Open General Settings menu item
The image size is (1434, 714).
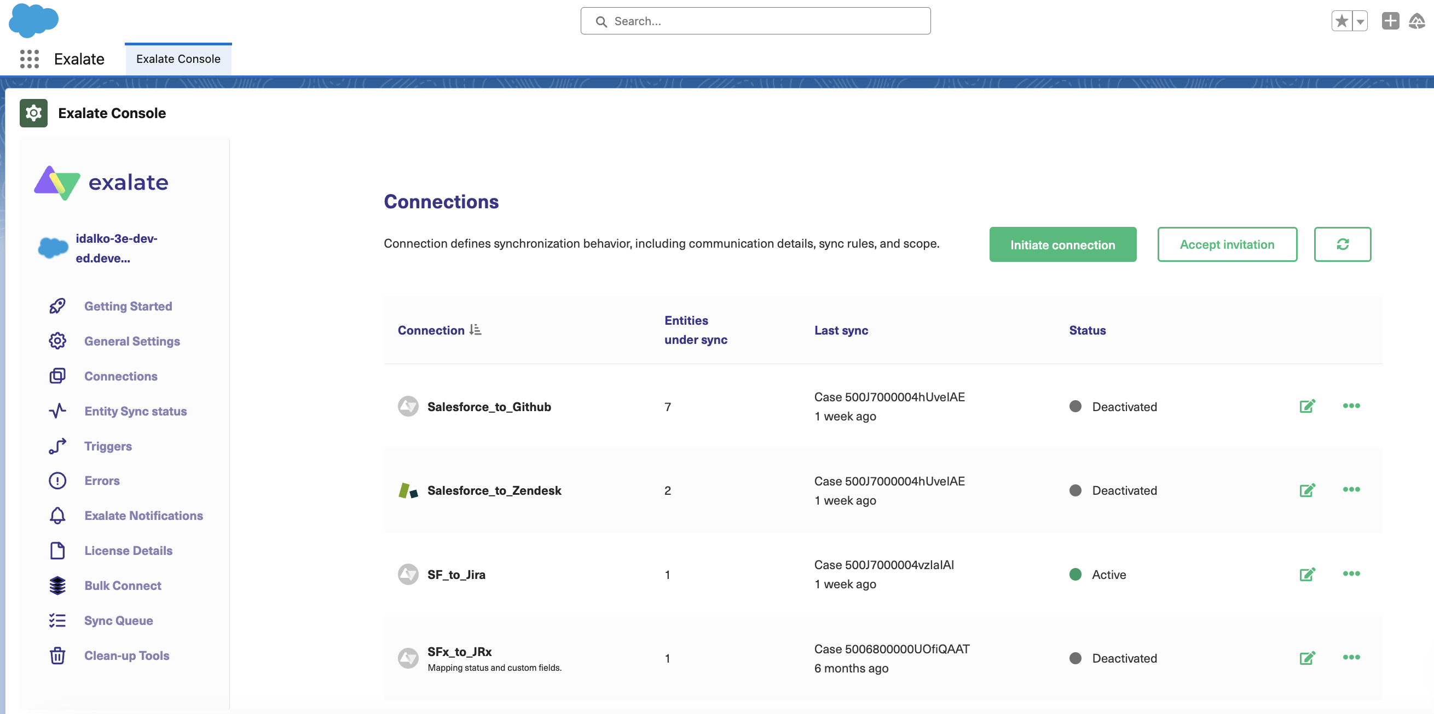point(132,341)
